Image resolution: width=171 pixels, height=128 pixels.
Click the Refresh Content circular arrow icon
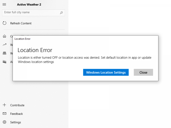click(5, 23)
